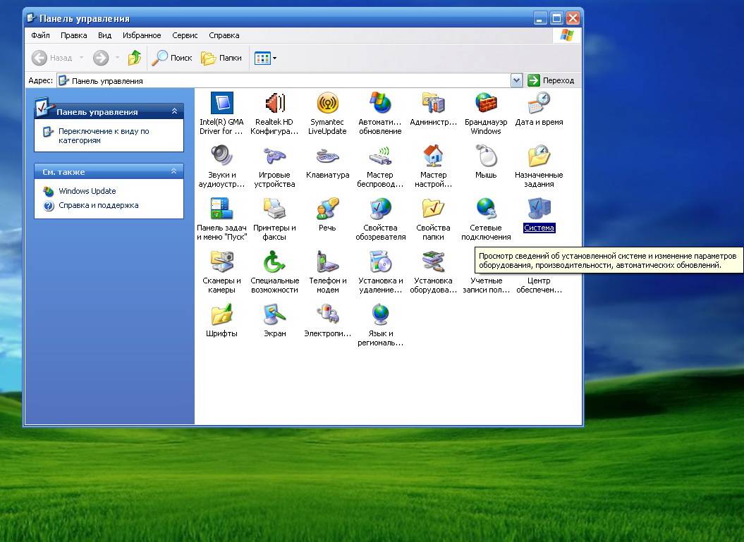Select the Система icon

pos(539,209)
